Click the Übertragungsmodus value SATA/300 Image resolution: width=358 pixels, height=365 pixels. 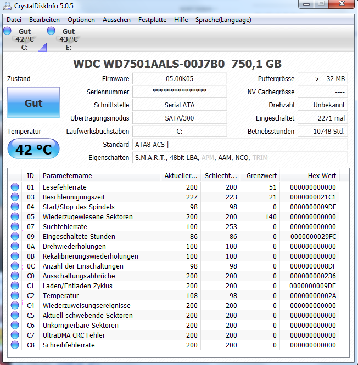tap(180, 118)
